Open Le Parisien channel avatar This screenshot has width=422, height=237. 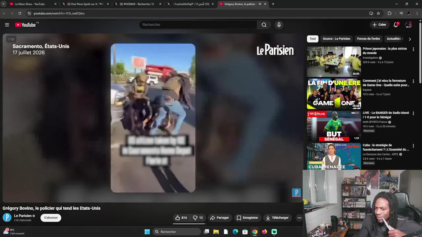coord(7,218)
